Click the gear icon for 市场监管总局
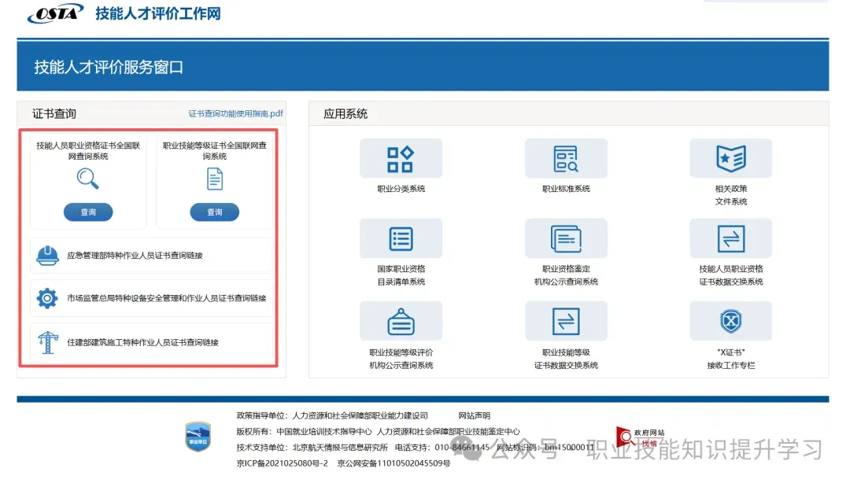 pyautogui.click(x=47, y=298)
